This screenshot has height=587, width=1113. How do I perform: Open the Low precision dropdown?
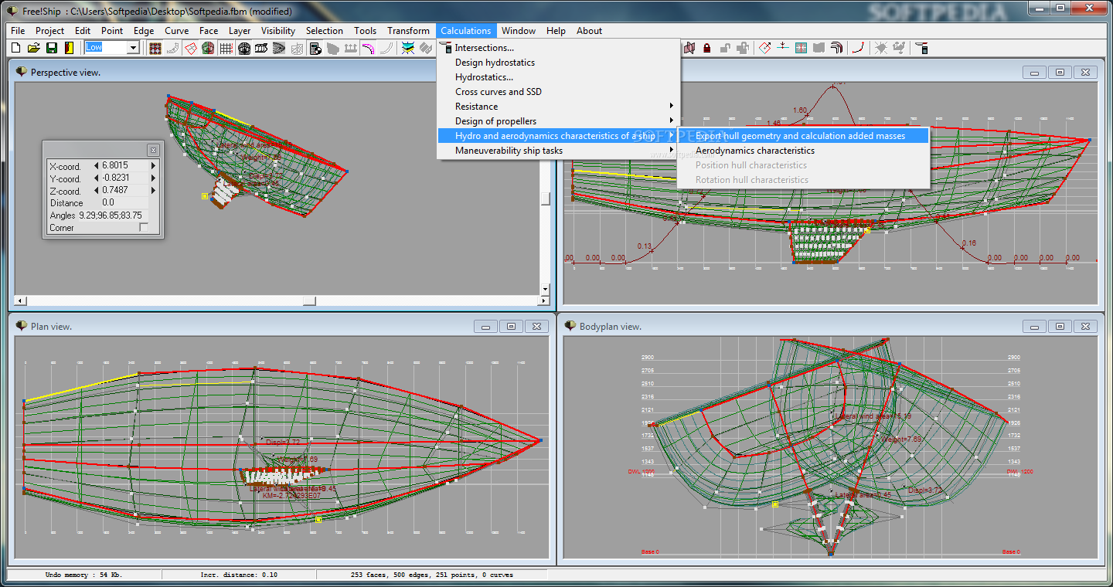[x=133, y=48]
